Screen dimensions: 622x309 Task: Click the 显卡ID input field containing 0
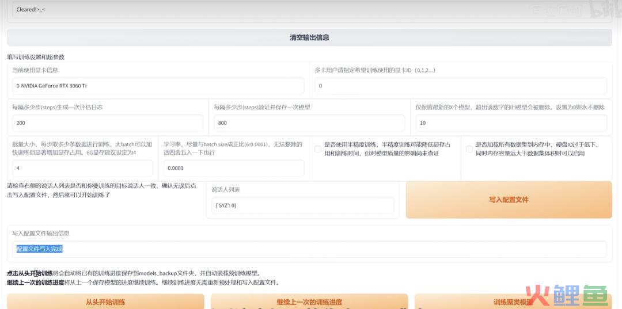point(461,86)
